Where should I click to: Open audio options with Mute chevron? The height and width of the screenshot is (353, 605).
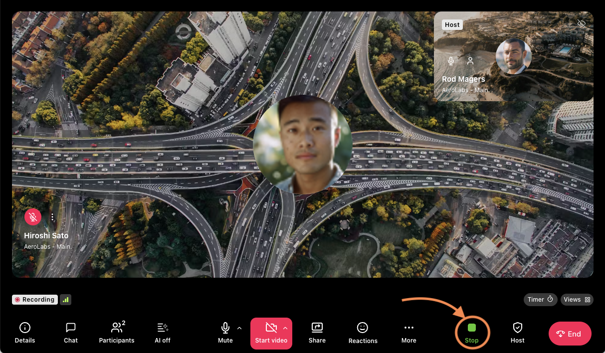click(238, 328)
